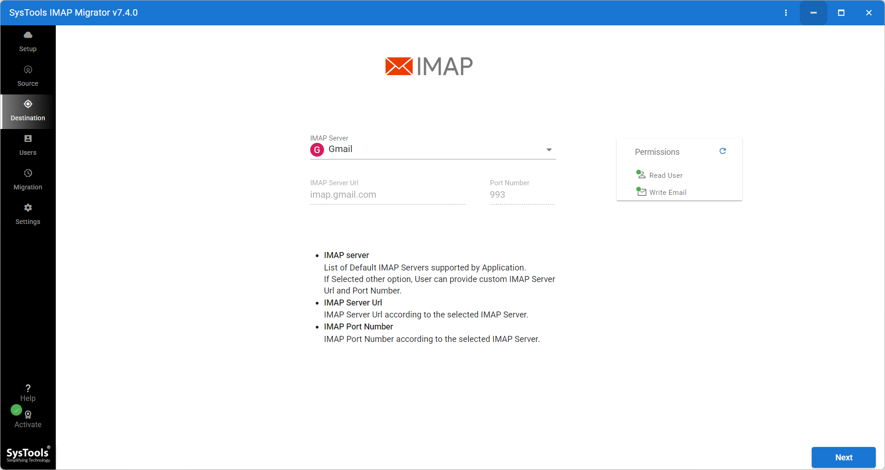The height and width of the screenshot is (470, 885).
Task: Click the Next button
Action: click(844, 457)
